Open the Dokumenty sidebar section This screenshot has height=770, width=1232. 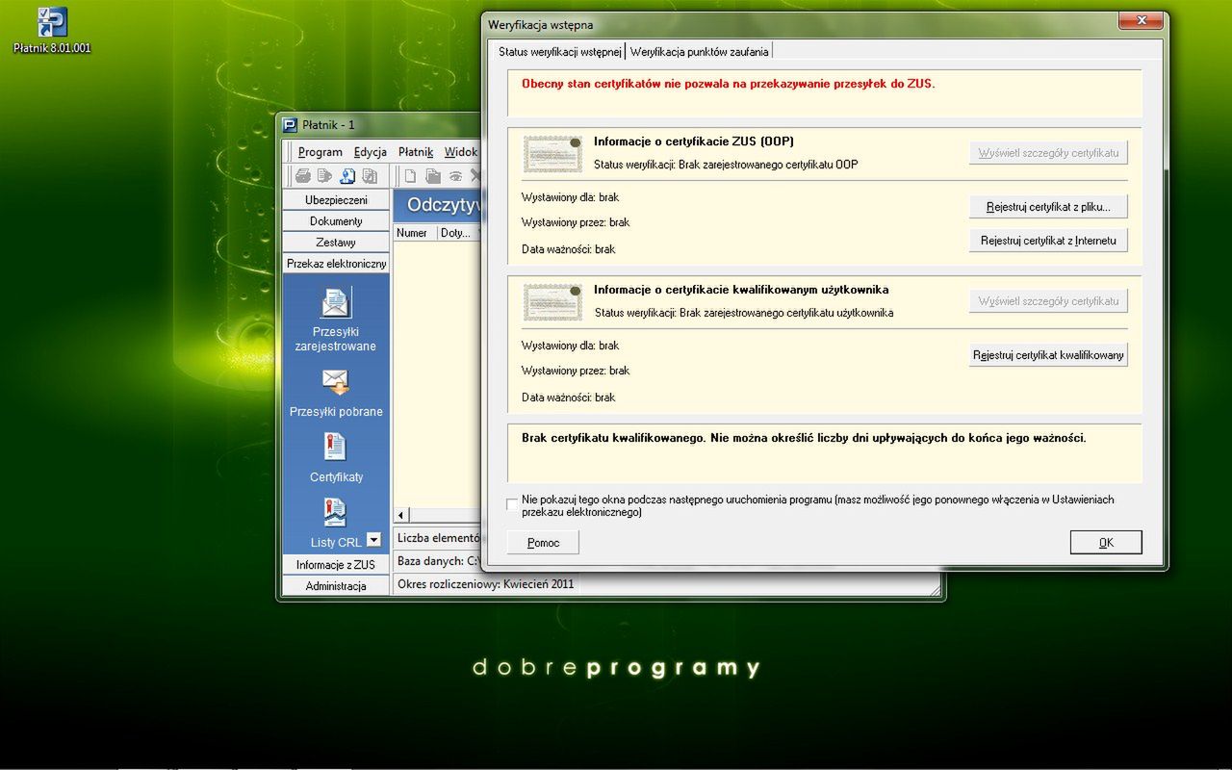[336, 221]
